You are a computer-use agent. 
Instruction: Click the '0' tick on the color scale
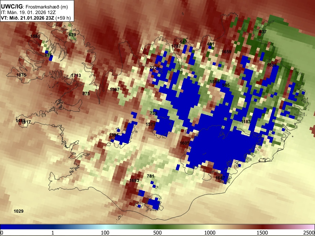coord(2,233)
